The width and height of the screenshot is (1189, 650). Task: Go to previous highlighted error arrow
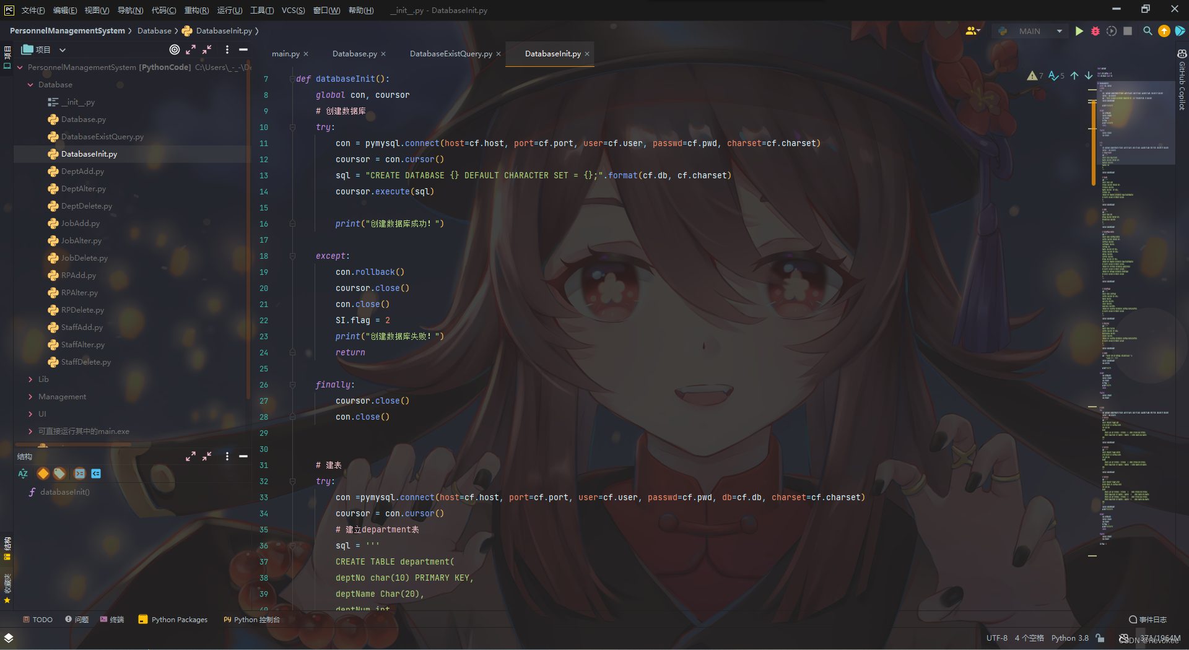coord(1074,76)
